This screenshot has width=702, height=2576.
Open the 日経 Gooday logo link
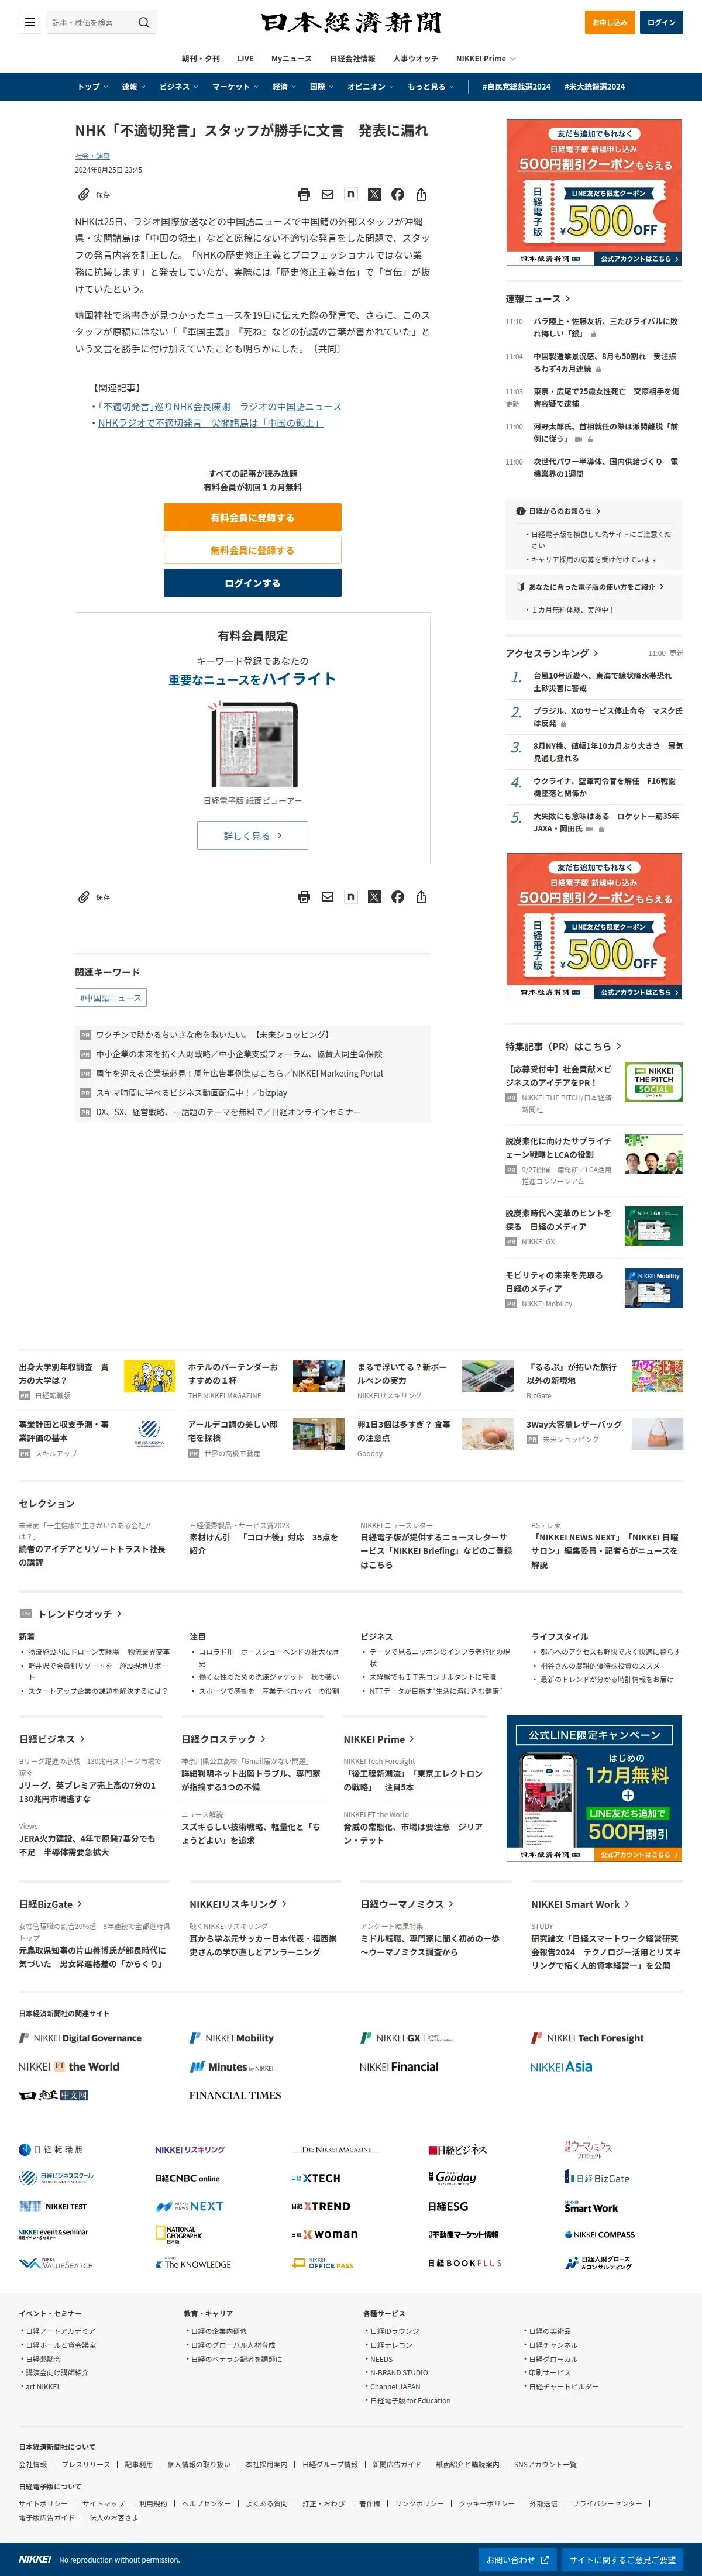click(452, 2177)
